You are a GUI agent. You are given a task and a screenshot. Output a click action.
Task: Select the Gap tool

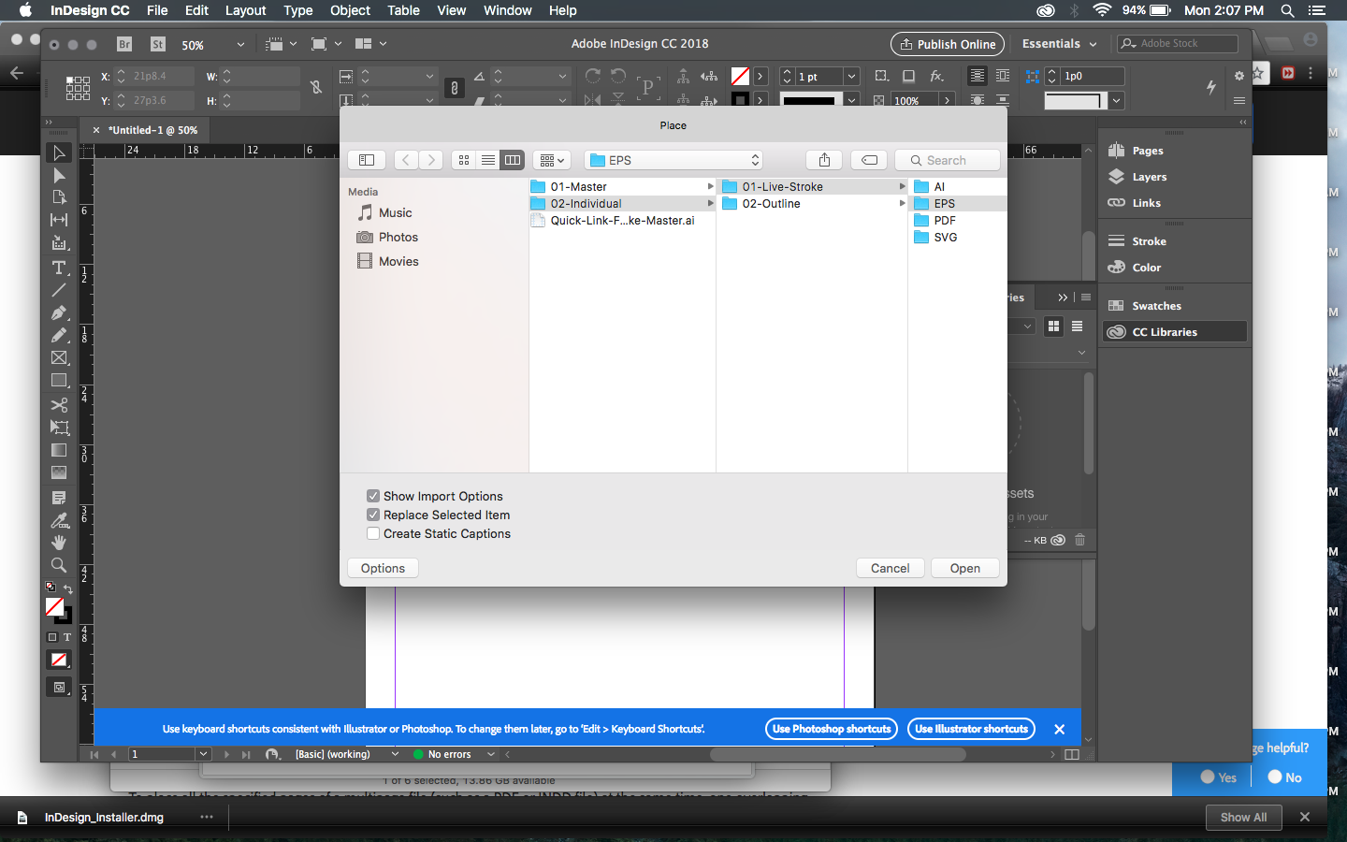(x=59, y=220)
